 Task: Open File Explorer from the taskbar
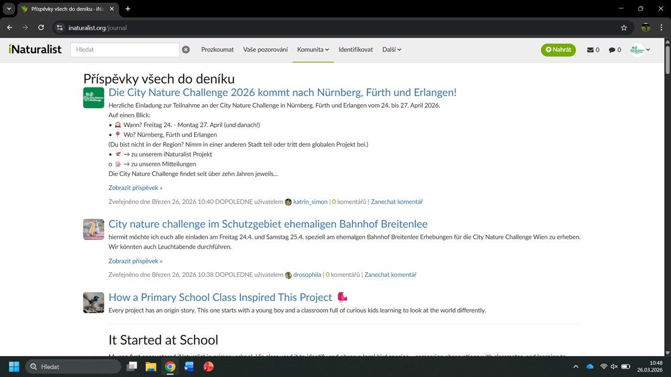151,367
